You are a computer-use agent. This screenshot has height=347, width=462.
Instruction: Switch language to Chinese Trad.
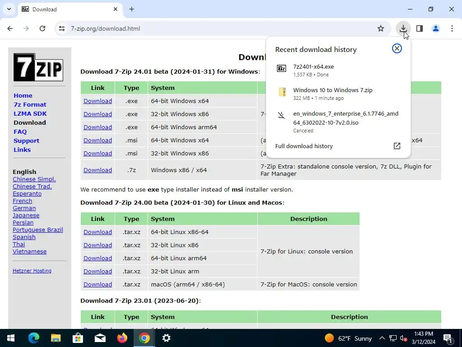[32, 187]
